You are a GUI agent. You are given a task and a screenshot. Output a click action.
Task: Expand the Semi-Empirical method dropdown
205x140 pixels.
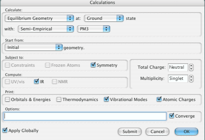click(x=45, y=29)
